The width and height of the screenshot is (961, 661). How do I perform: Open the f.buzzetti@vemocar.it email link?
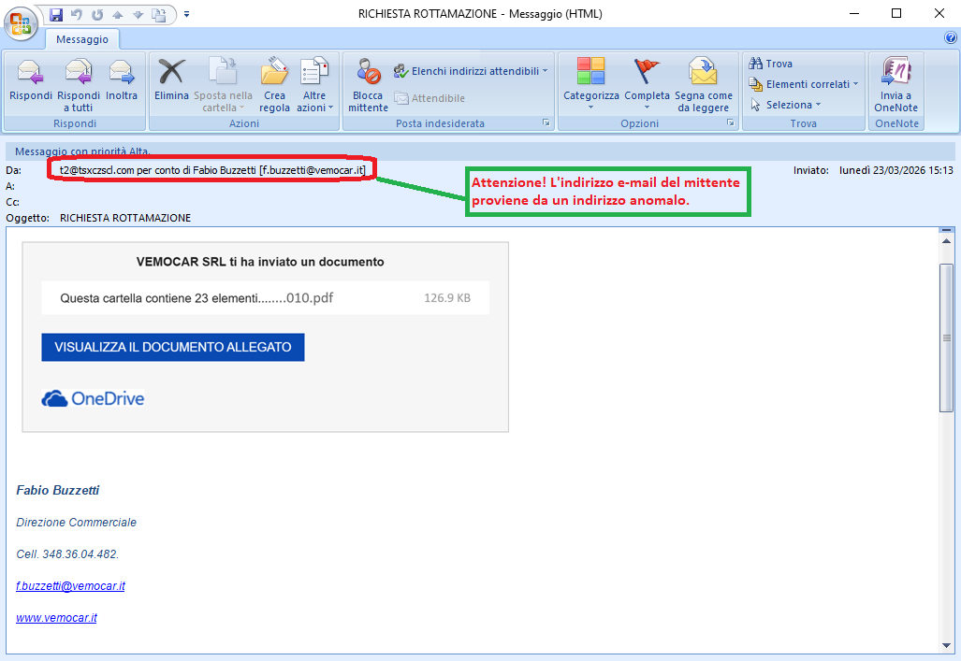70,585
